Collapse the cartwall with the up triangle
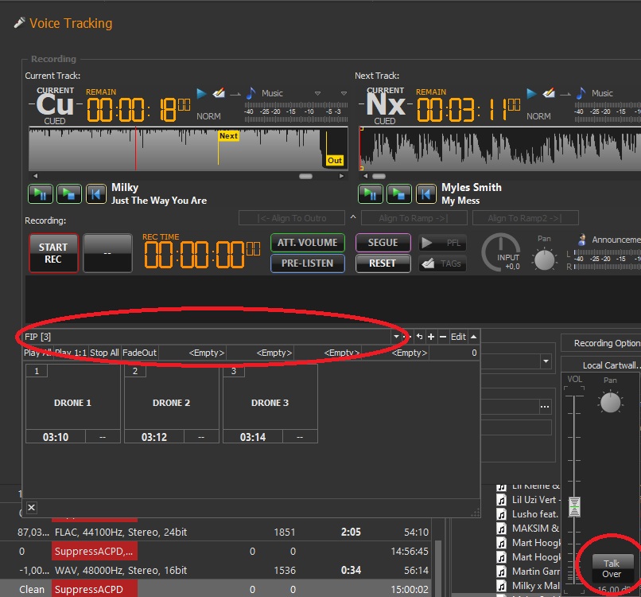 tap(474, 337)
